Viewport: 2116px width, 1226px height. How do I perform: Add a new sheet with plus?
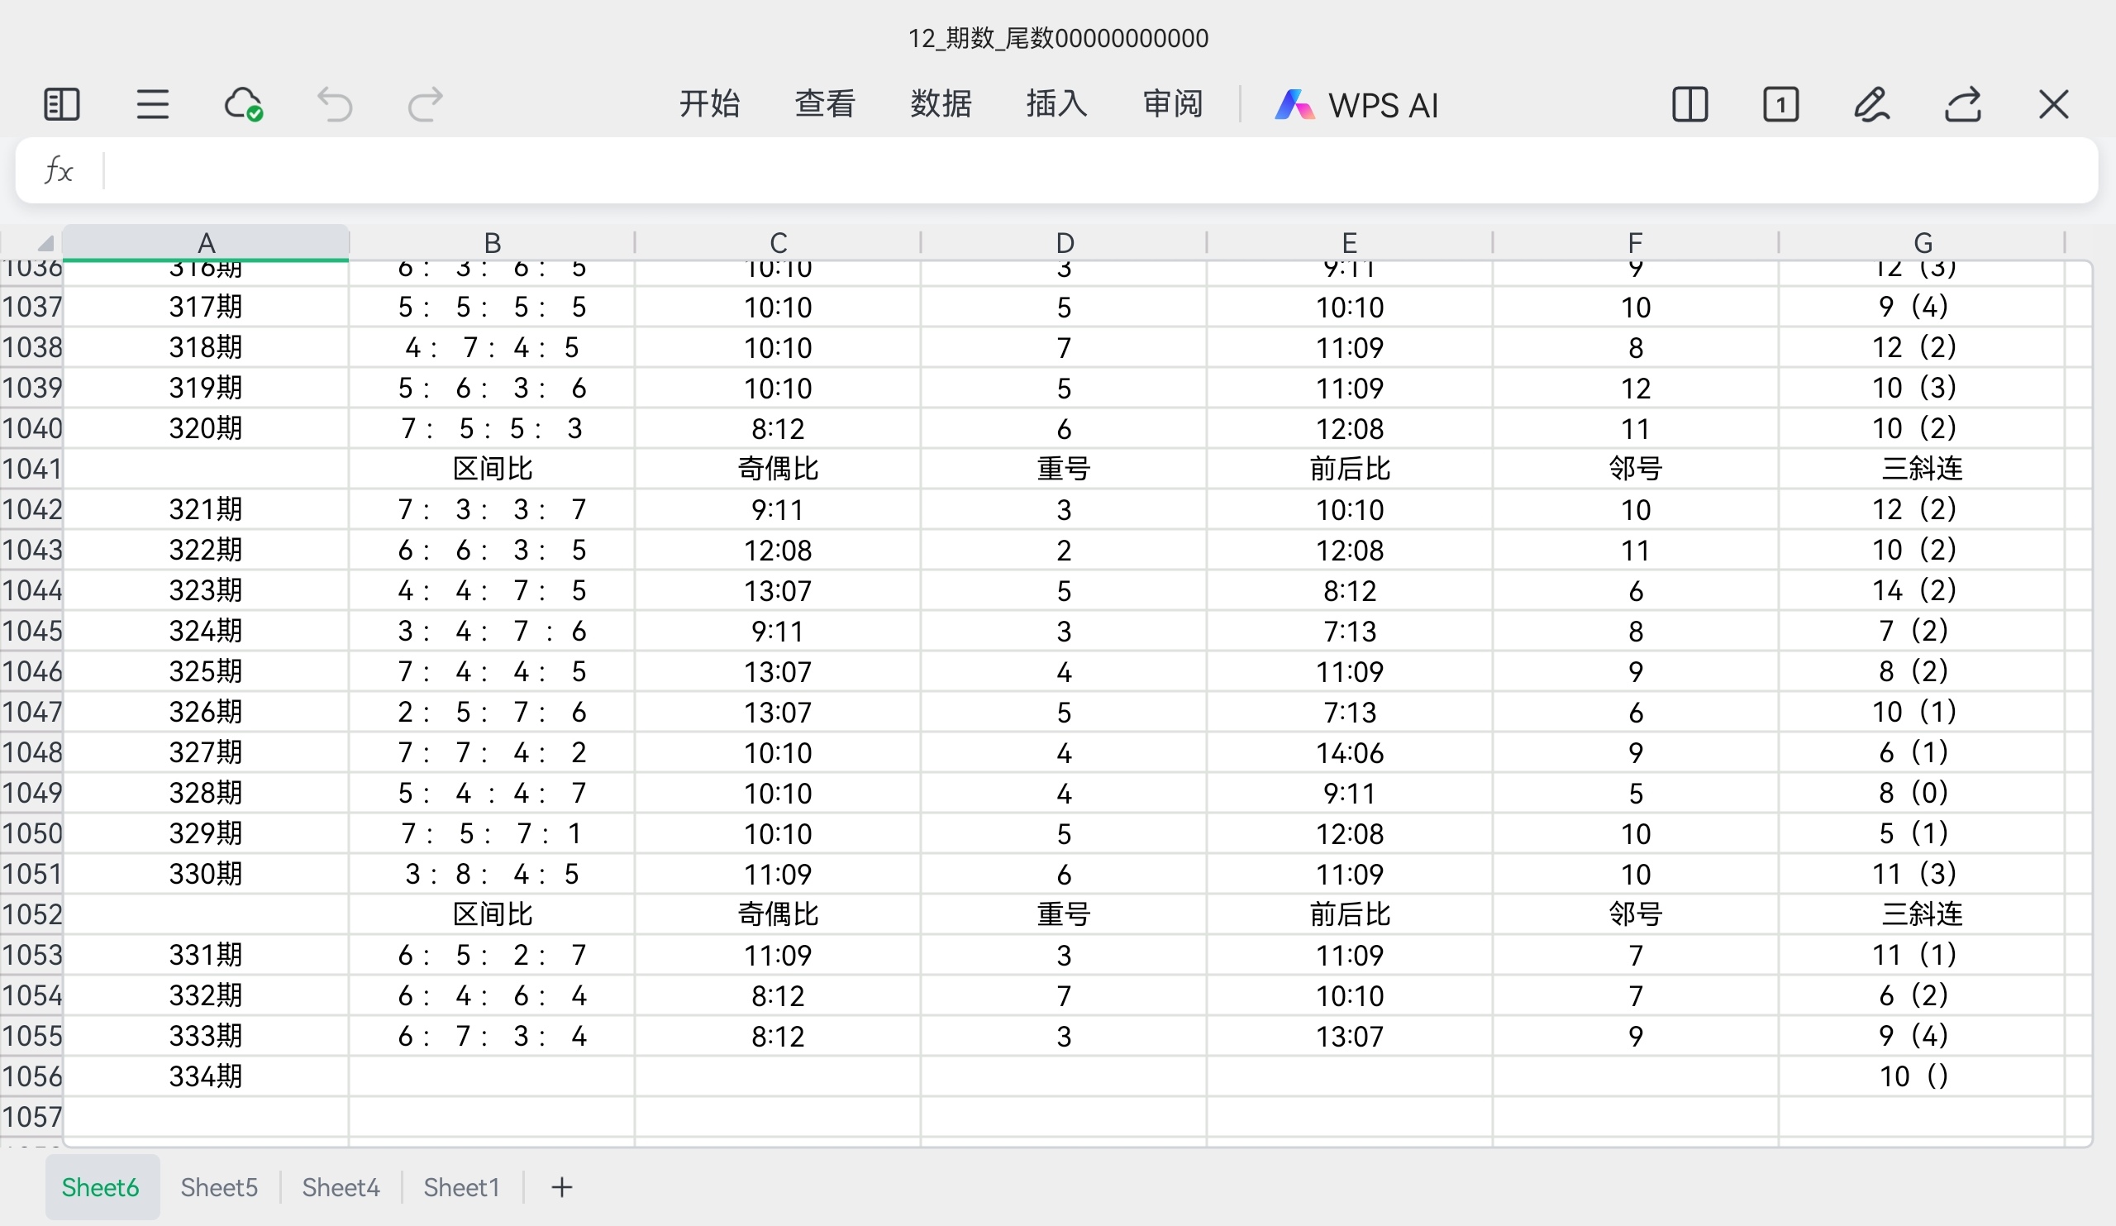(562, 1187)
